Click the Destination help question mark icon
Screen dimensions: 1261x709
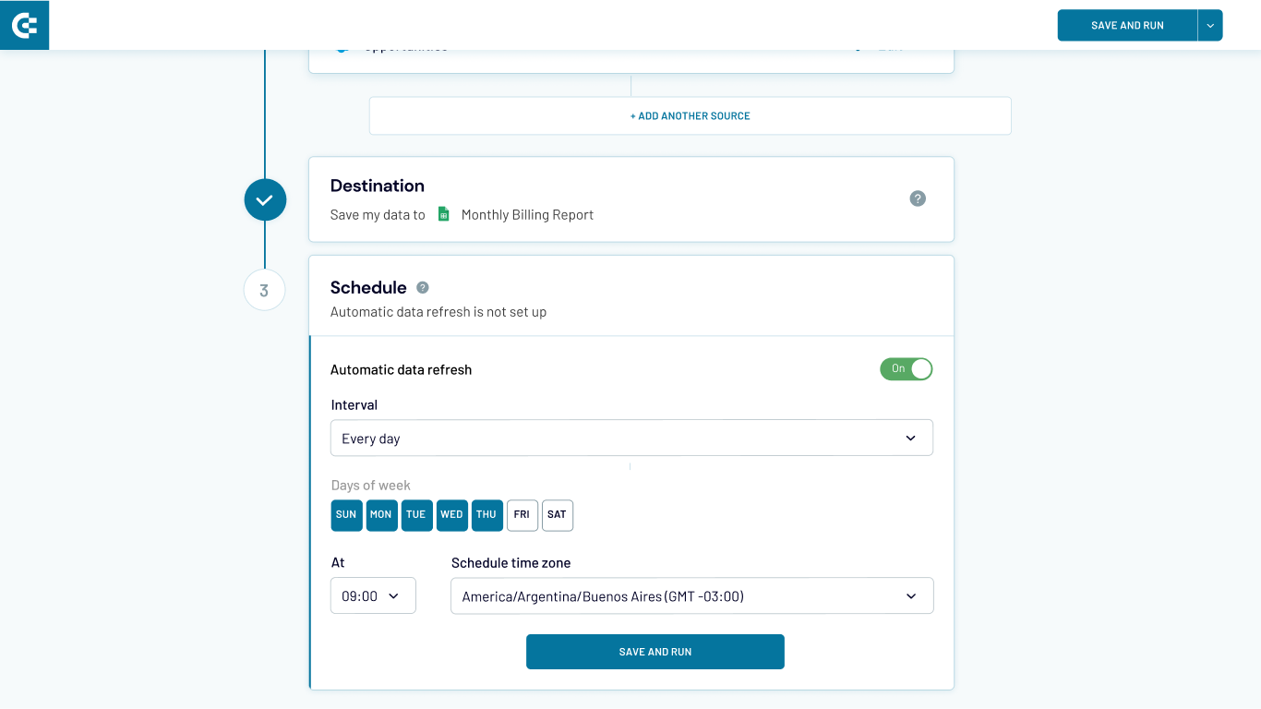918,198
